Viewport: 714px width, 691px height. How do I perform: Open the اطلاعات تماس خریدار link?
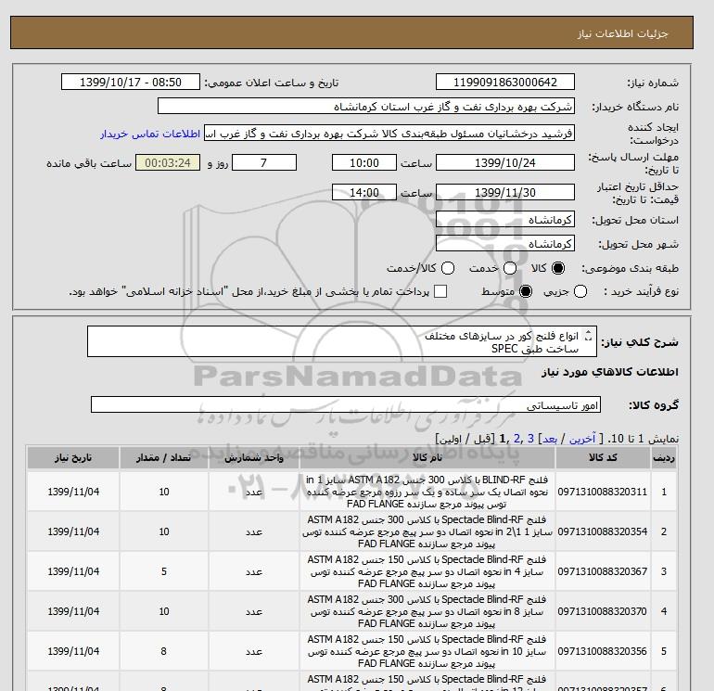coord(150,134)
